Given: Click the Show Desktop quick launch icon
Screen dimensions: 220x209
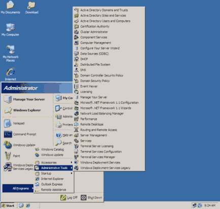Looking at the screenshot, I should pyautogui.click(x=21, y=205).
